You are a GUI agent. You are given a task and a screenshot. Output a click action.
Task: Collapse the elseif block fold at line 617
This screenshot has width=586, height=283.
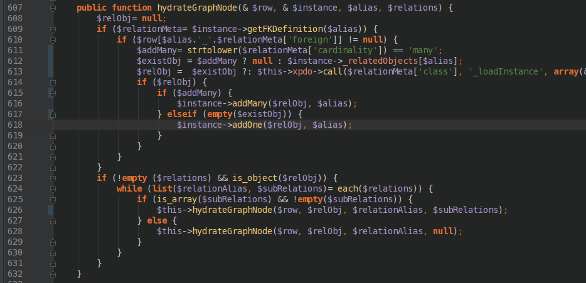coord(53,114)
